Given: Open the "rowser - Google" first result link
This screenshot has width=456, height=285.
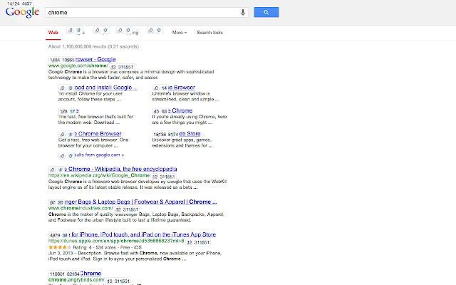Looking at the screenshot, I should coord(95,59).
